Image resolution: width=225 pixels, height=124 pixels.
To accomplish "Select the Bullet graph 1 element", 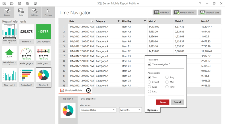I will [43, 56].
